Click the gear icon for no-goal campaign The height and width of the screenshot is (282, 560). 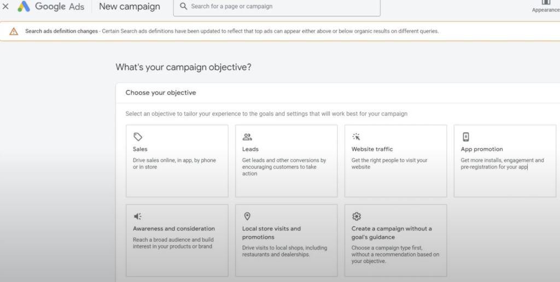click(x=357, y=216)
